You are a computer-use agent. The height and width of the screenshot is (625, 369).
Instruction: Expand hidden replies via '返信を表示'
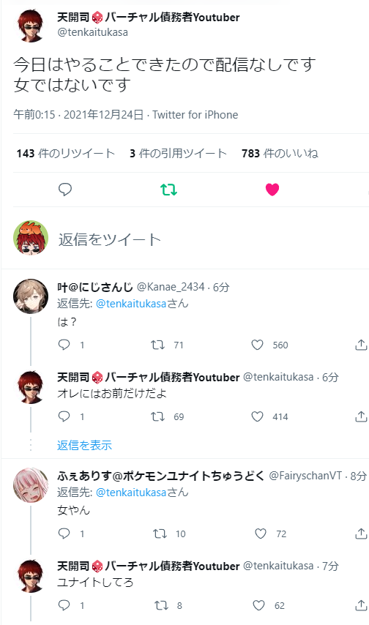tap(84, 445)
